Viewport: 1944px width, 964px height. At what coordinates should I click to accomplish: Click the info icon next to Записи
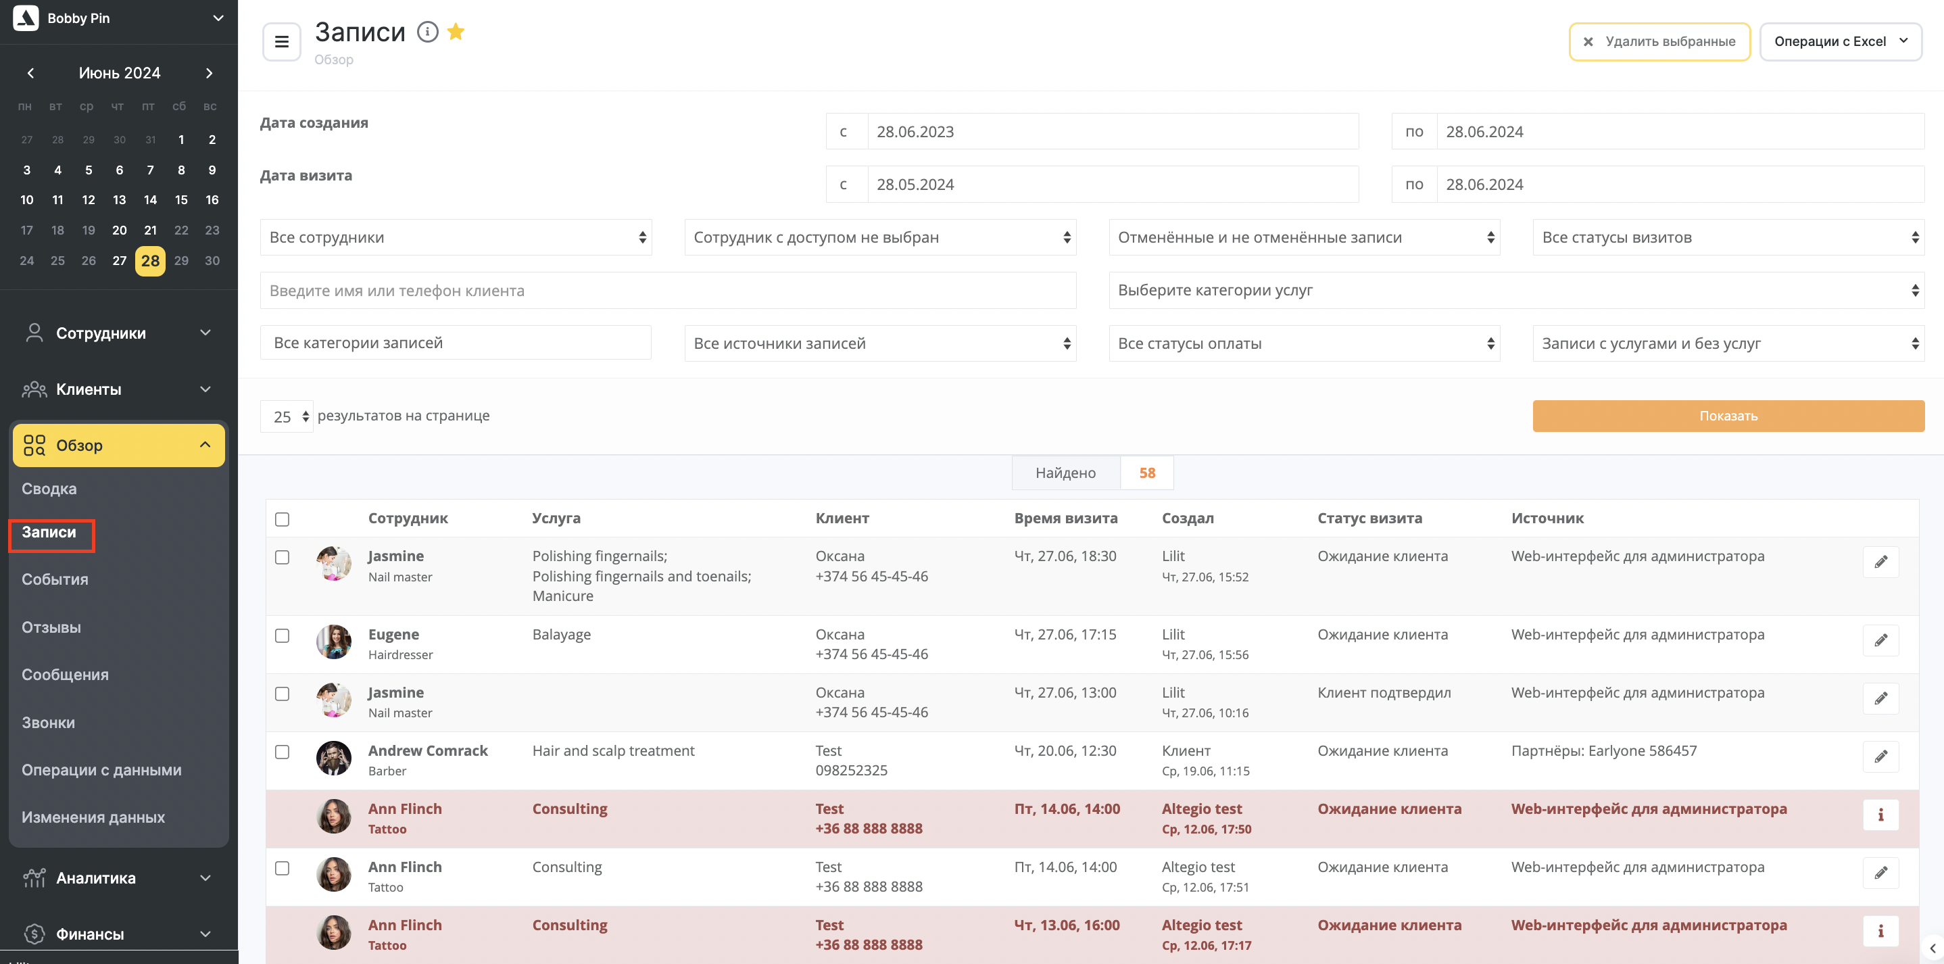click(428, 32)
